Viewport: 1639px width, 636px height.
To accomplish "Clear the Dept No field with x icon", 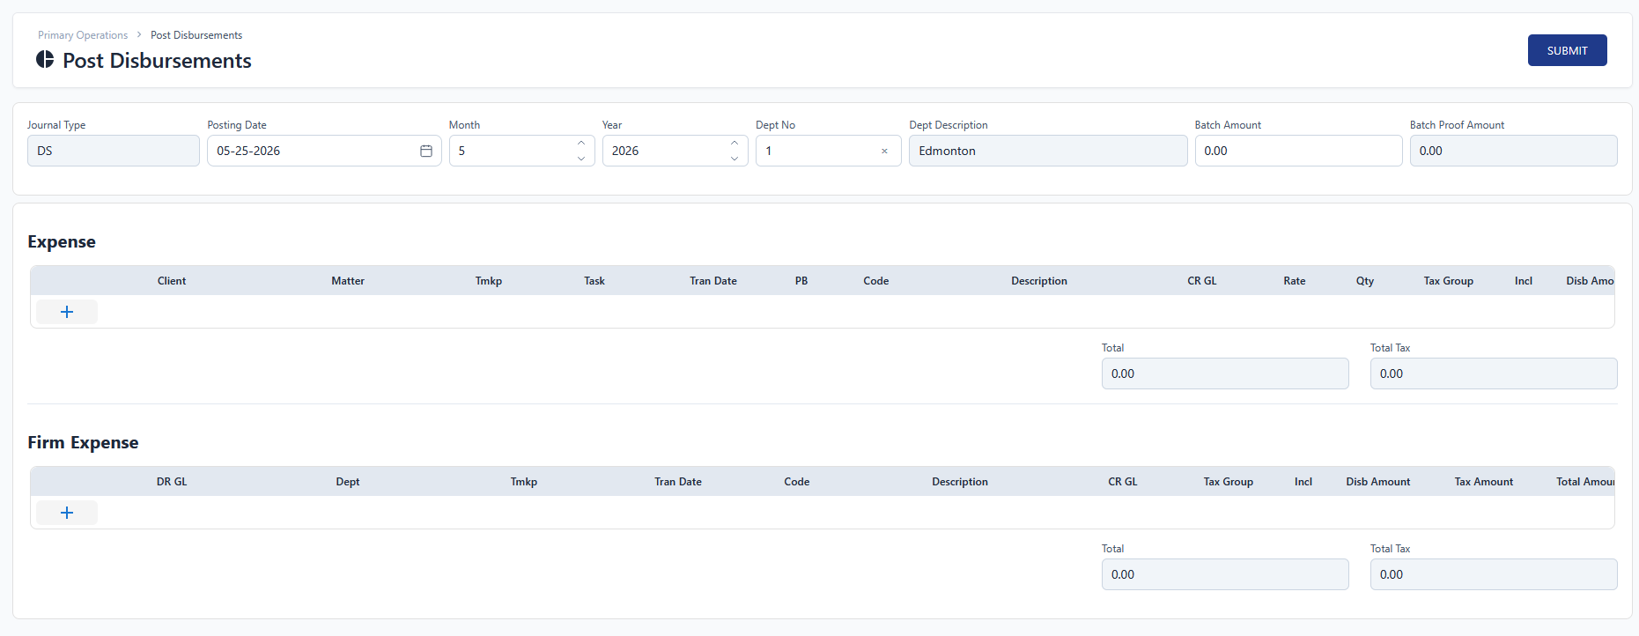I will tap(884, 151).
